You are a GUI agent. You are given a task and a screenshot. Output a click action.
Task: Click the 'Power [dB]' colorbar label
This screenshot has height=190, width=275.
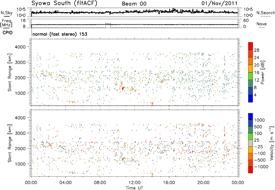(x=263, y=72)
